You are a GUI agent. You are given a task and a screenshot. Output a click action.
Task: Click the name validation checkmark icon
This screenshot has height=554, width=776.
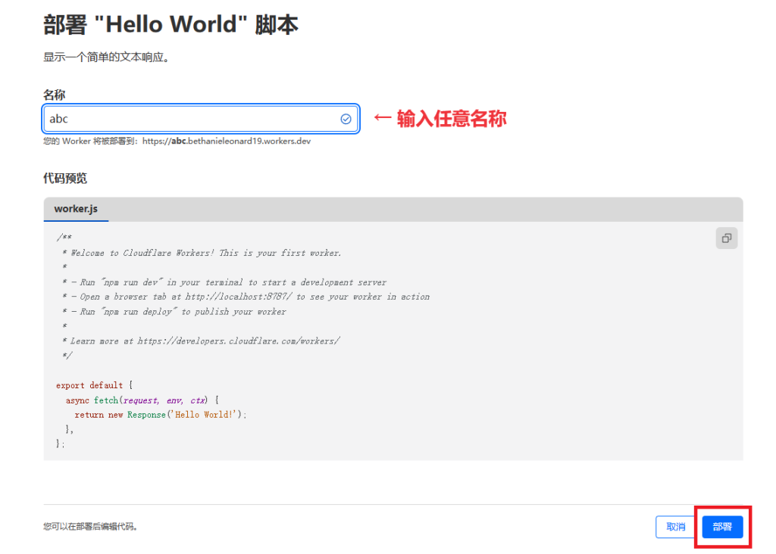pos(346,119)
